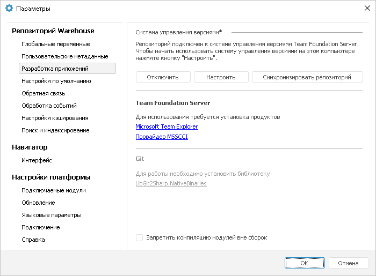This screenshot has width=376, height=276.
Task: Open Глобальные переменные settings
Action: [x=56, y=44]
